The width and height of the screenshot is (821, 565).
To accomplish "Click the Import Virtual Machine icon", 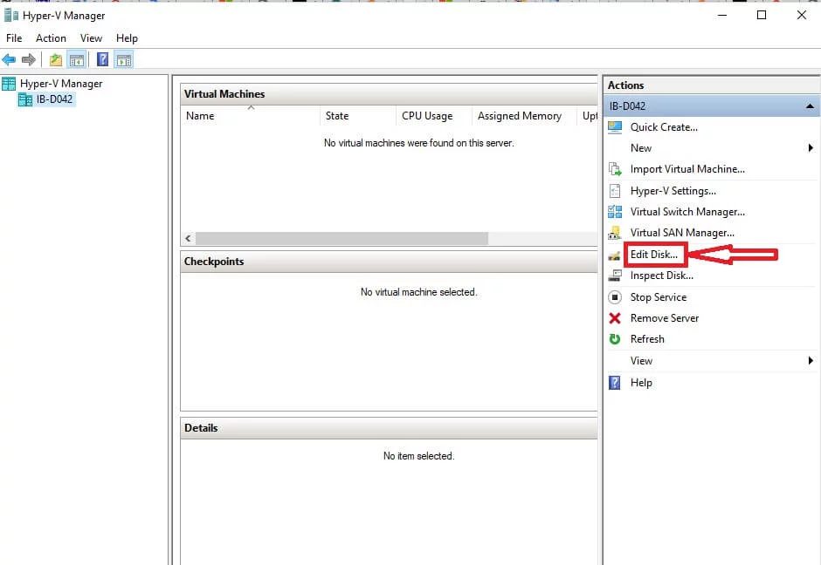I will pyautogui.click(x=615, y=169).
